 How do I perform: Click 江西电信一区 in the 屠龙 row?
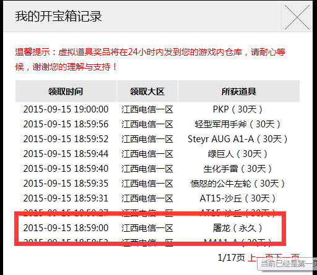pos(147,228)
